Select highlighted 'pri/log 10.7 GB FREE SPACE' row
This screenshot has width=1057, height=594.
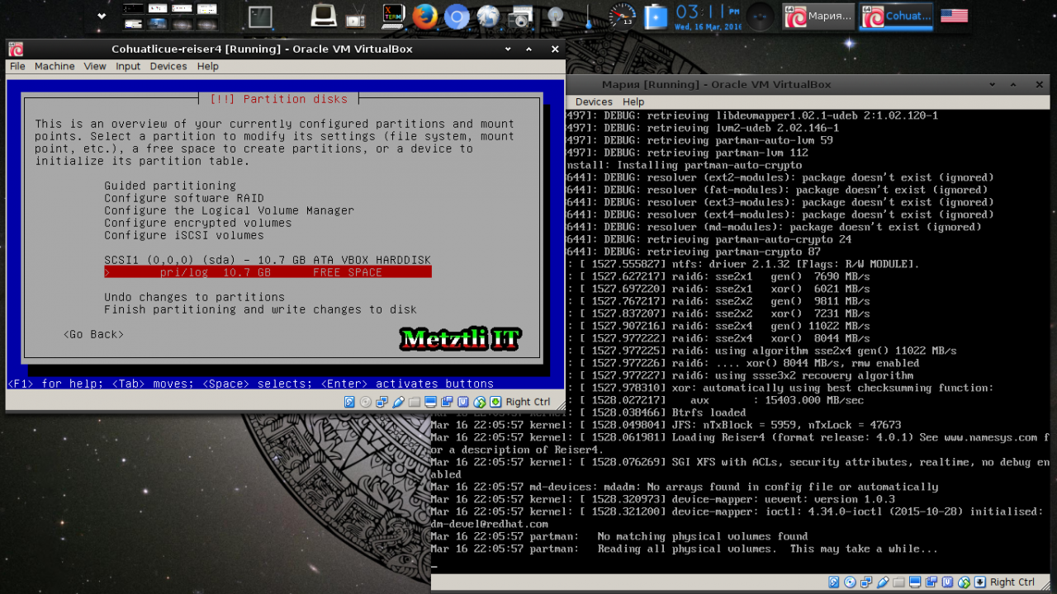click(x=268, y=272)
